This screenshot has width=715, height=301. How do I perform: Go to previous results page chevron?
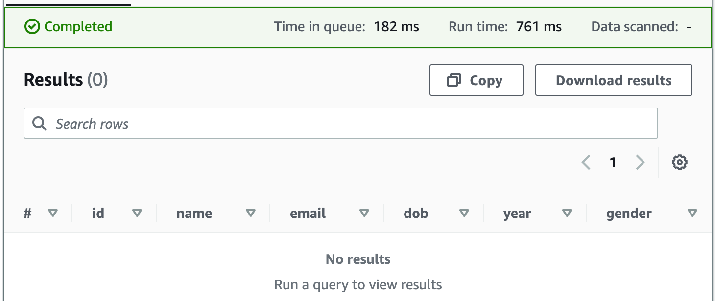tap(586, 162)
